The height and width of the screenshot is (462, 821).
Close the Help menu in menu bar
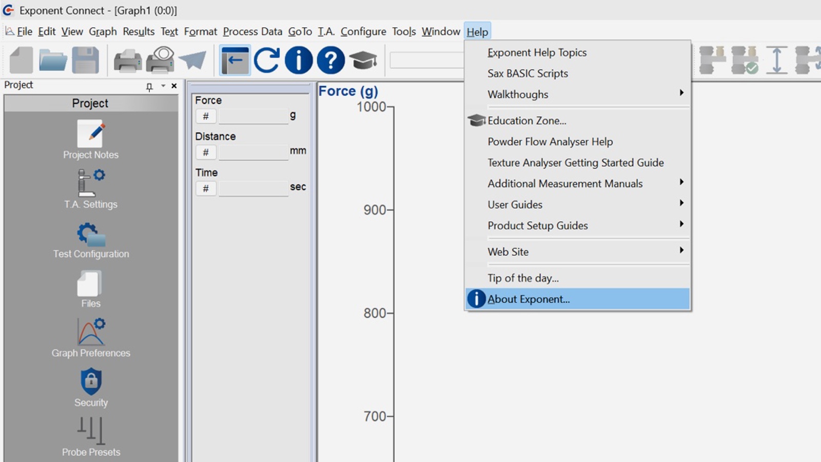point(477,32)
